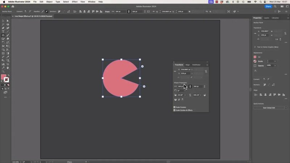Open the Object menu
This screenshot has width=290, height=163.
49,2
